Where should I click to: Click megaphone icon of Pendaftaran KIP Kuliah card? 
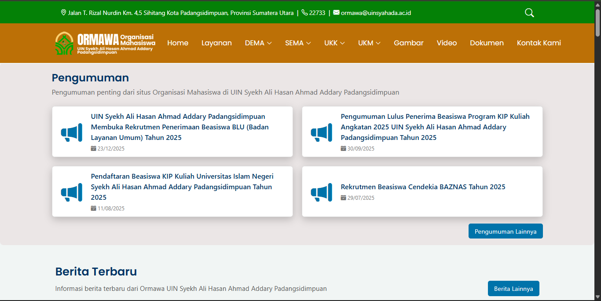point(72,192)
